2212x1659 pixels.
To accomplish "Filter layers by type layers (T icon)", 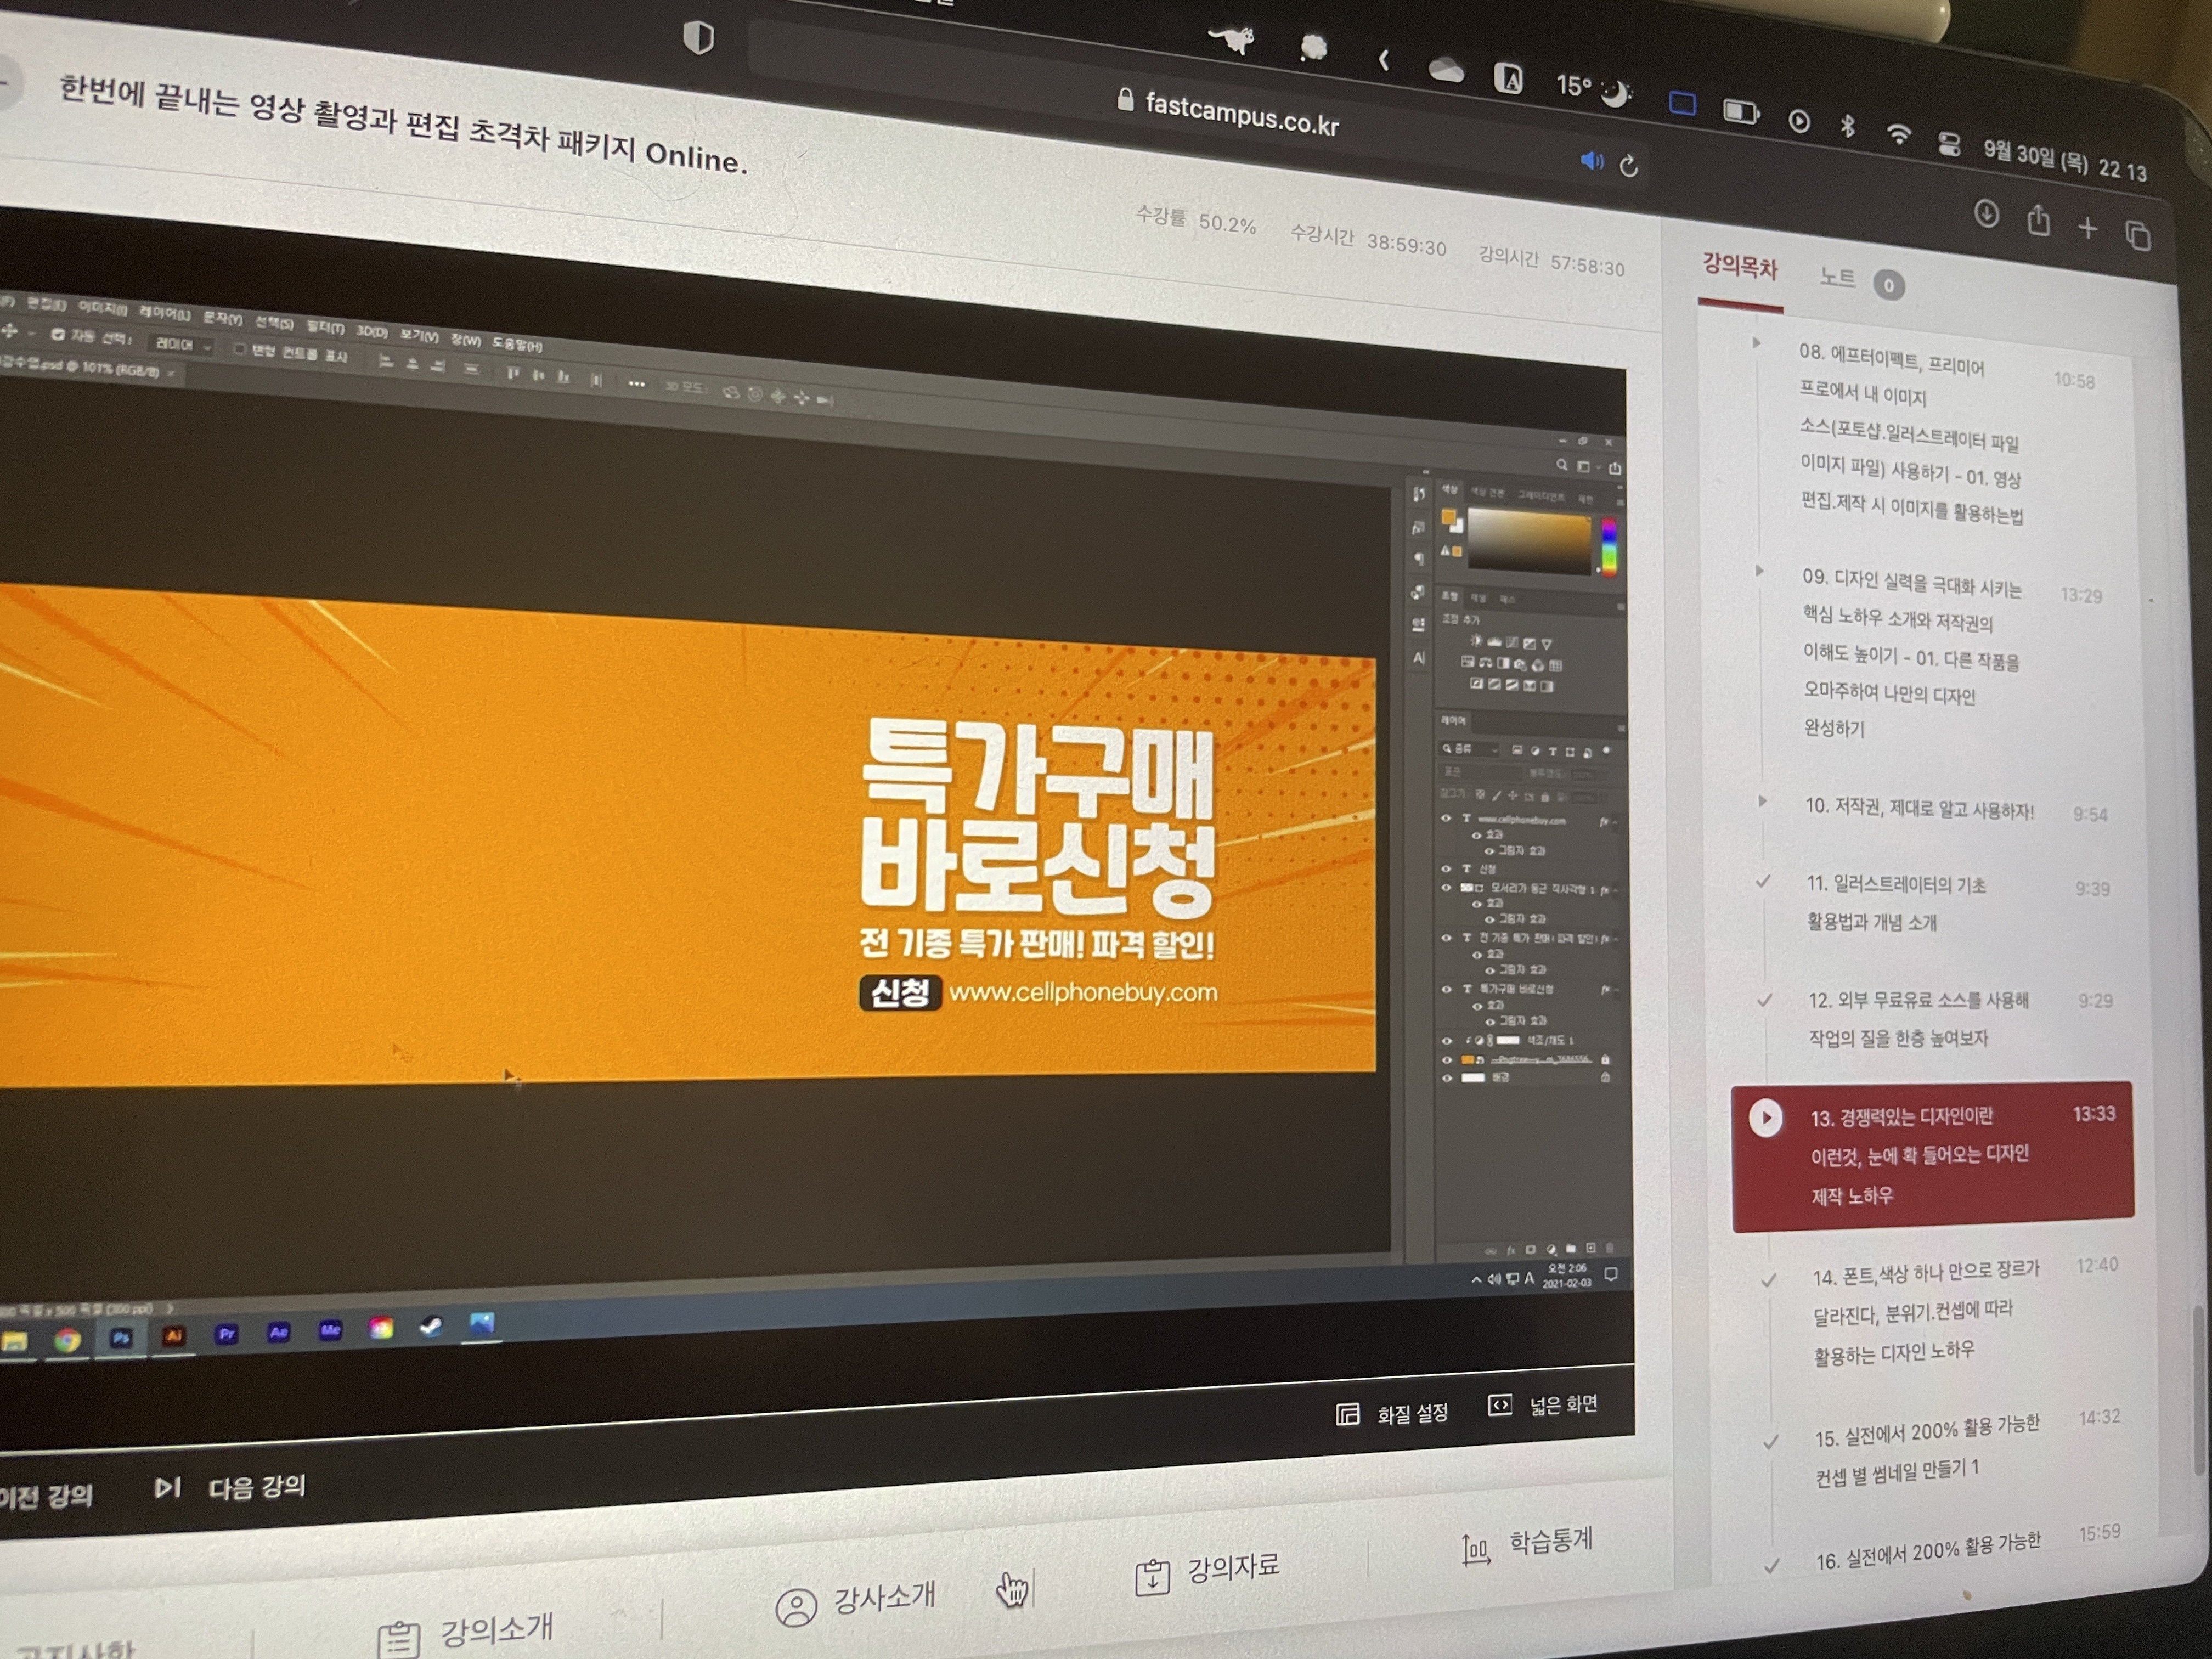I will pyautogui.click(x=1552, y=751).
